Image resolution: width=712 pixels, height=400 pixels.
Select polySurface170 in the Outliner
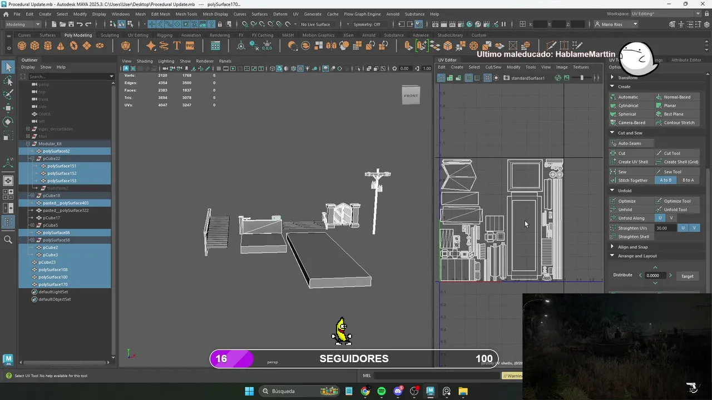click(x=53, y=284)
